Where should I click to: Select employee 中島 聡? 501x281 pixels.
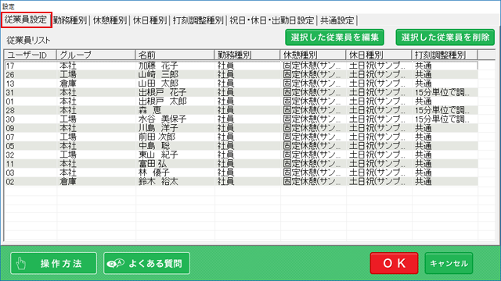tap(154, 146)
